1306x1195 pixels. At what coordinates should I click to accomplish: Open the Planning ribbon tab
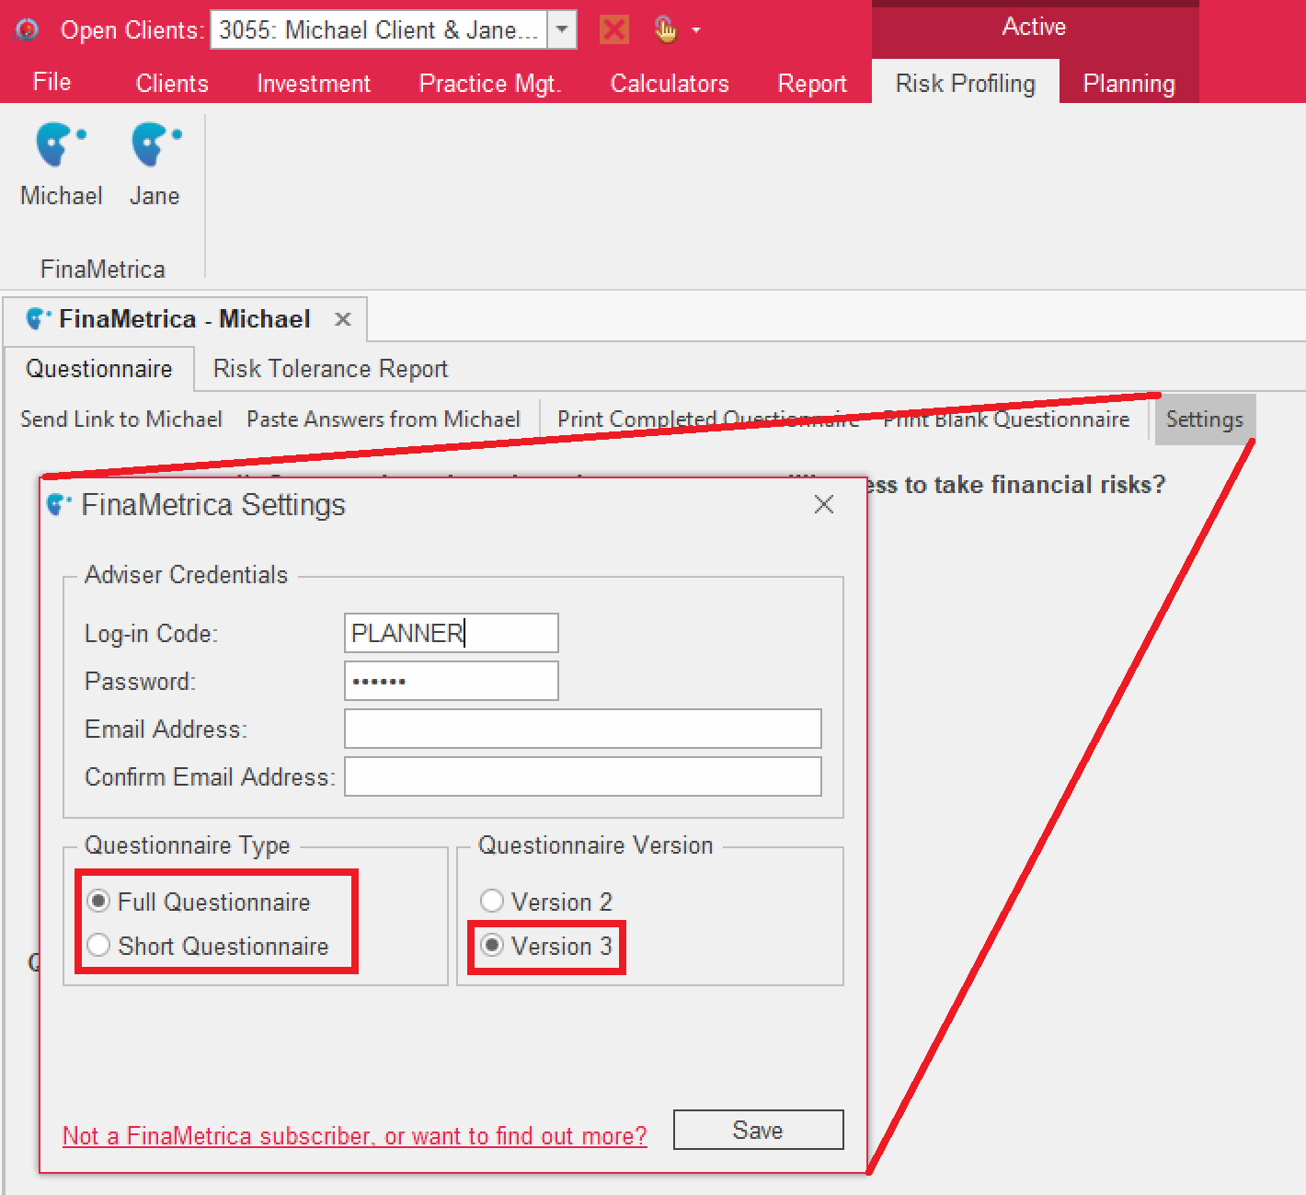pos(1128,84)
